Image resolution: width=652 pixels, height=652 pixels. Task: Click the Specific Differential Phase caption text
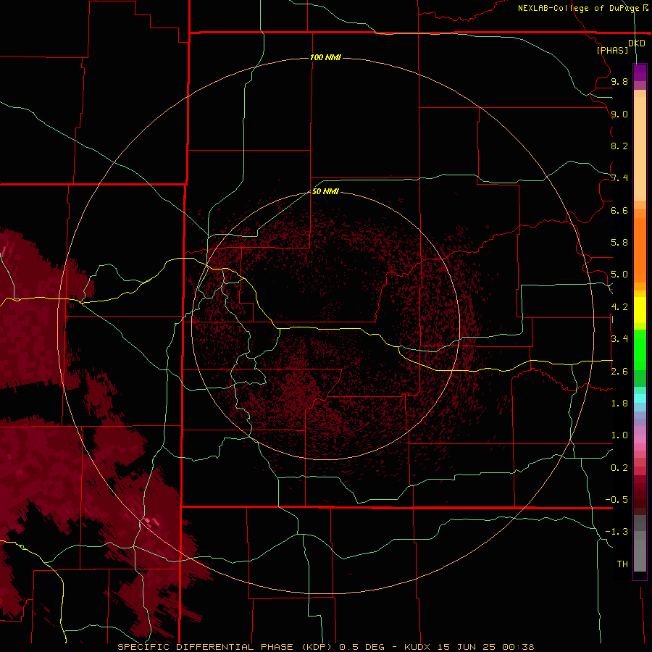325,647
